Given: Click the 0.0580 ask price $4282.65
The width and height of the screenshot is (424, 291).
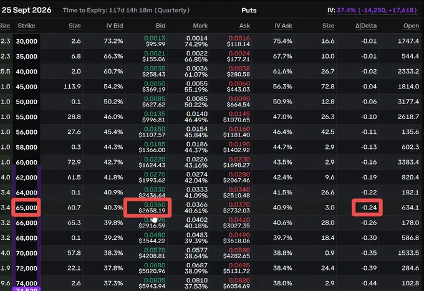Looking at the screenshot, I should pyautogui.click(x=236, y=253).
